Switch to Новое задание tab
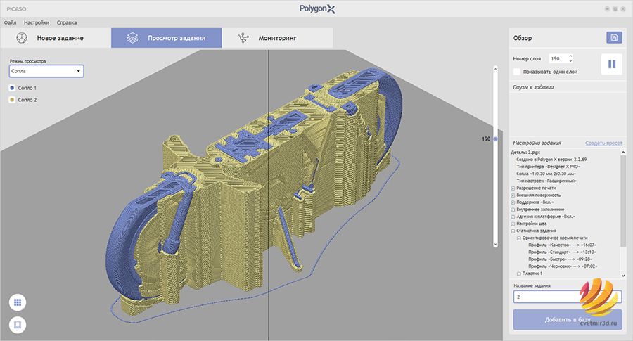Viewport: 633px width, 341px height. (x=56, y=38)
